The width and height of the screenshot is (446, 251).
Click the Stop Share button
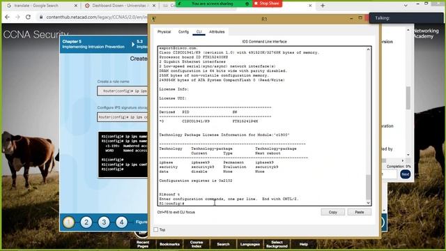(267, 3)
